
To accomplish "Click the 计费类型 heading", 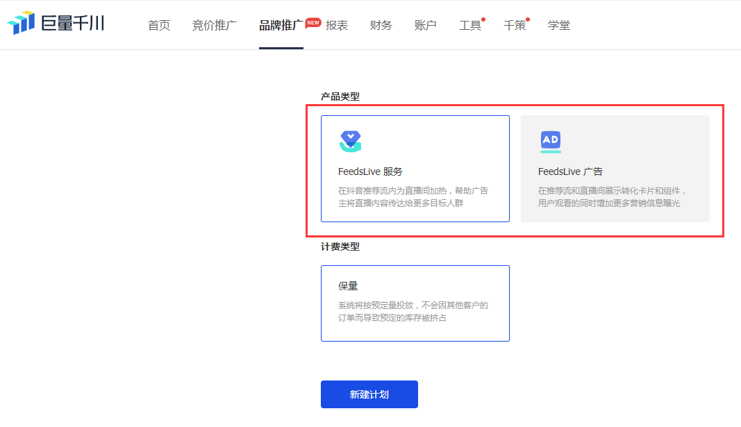I will coord(340,246).
